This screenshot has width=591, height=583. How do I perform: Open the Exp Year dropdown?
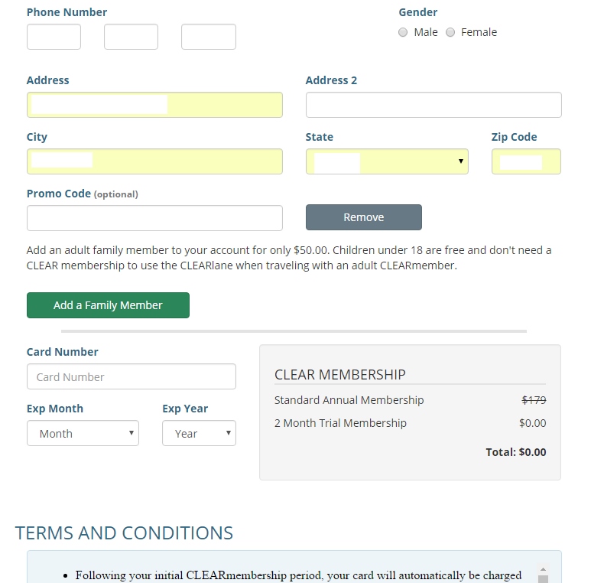click(199, 433)
